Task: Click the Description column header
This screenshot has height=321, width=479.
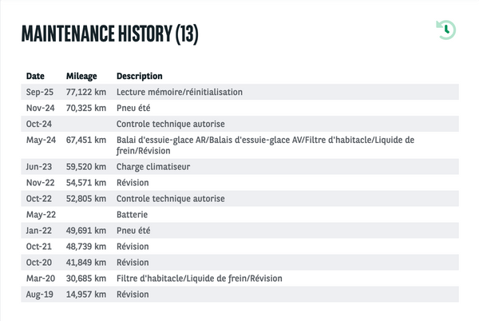Action: click(x=140, y=76)
